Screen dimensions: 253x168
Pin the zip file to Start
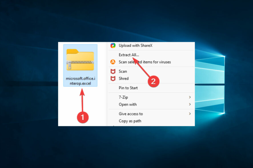(x=128, y=88)
